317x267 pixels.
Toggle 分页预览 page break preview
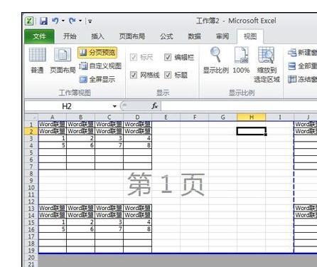97,53
